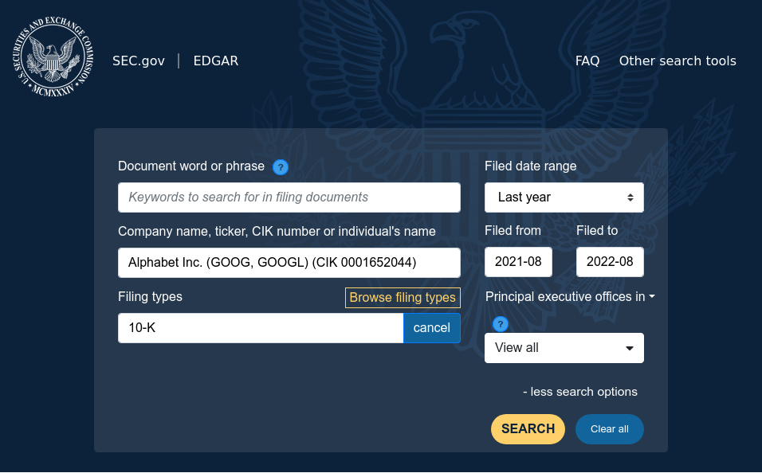The width and height of the screenshot is (762, 473).
Task: Click the SEC seal logo
Action: (53, 57)
